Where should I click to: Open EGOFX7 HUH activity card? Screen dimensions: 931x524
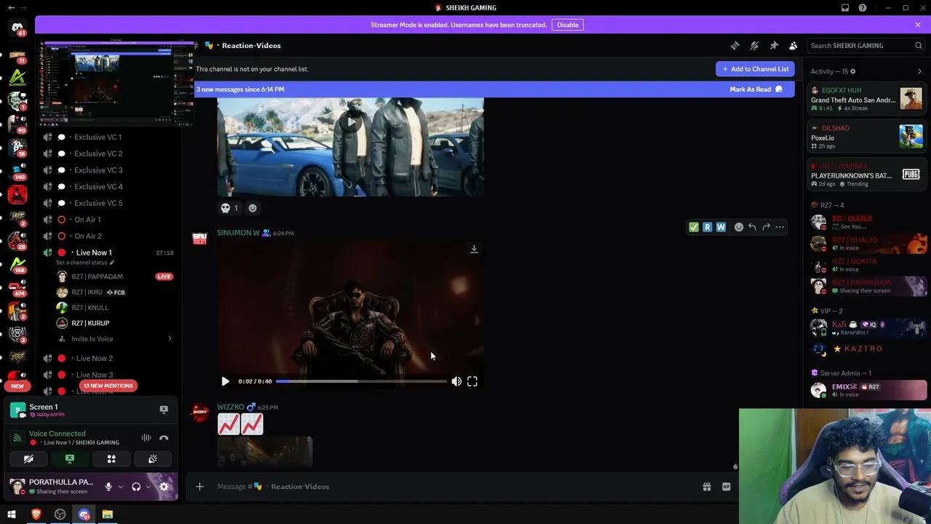coord(866,99)
